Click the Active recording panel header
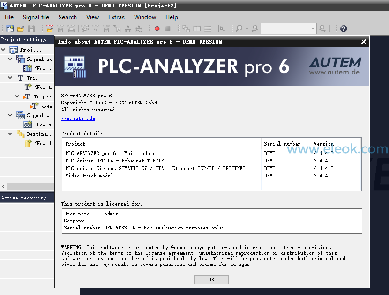This screenshot has width=389, height=295. [x=27, y=198]
